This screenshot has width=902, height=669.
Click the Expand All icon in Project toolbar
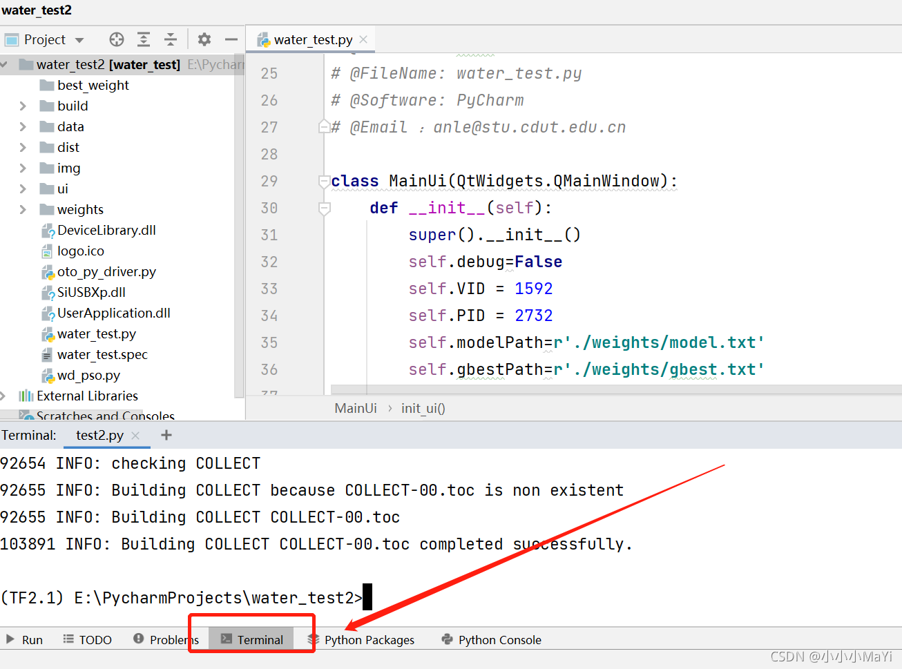(144, 39)
